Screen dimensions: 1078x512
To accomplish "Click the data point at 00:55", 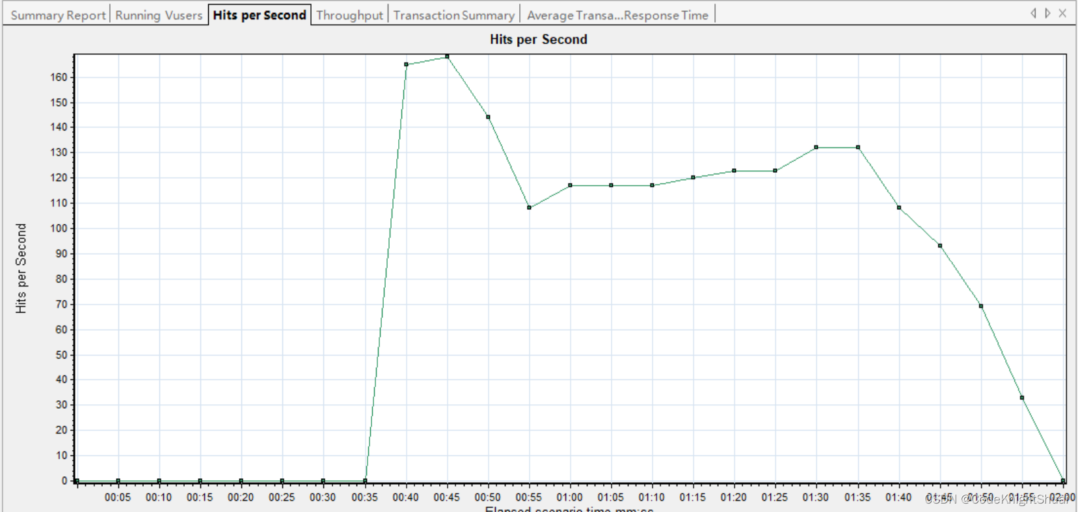I will (x=529, y=208).
